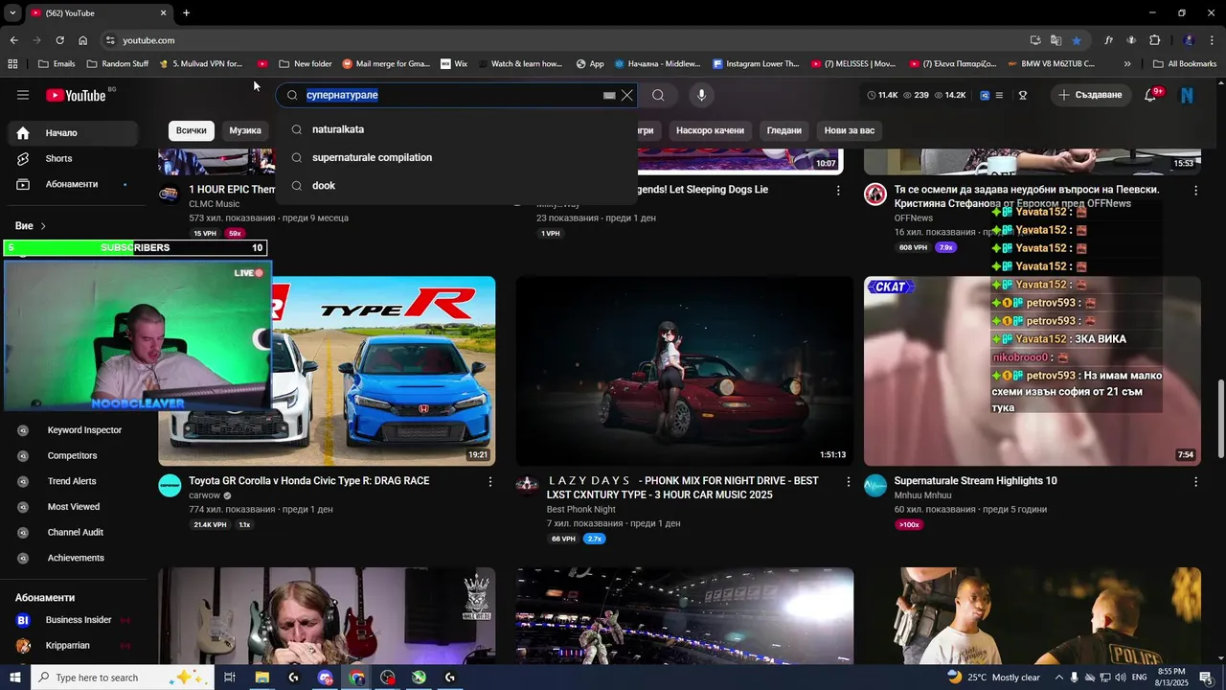Open Channel Audit in sidebar

click(75, 533)
